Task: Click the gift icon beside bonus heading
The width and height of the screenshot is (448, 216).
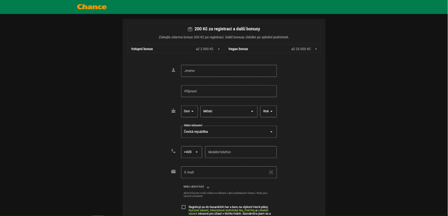Action: click(190, 29)
